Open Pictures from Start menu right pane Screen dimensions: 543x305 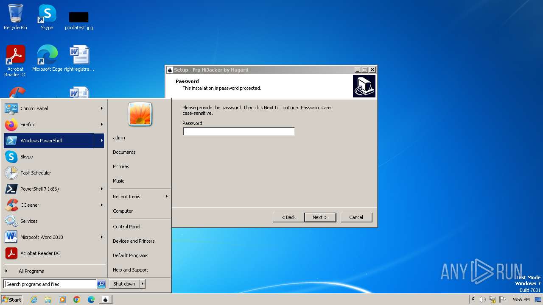click(140, 166)
